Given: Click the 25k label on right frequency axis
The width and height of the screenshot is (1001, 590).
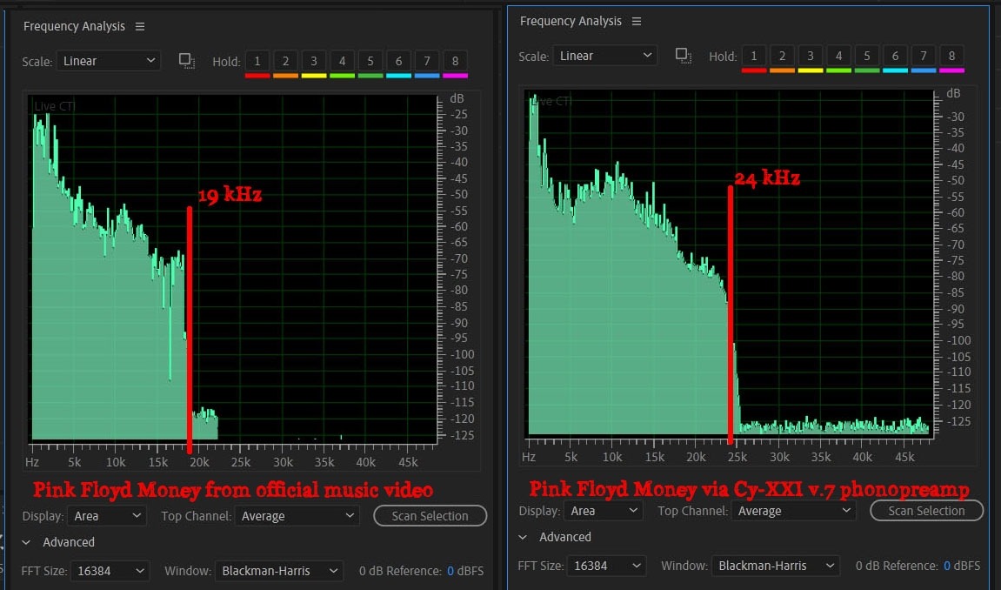Looking at the screenshot, I should click(x=737, y=457).
